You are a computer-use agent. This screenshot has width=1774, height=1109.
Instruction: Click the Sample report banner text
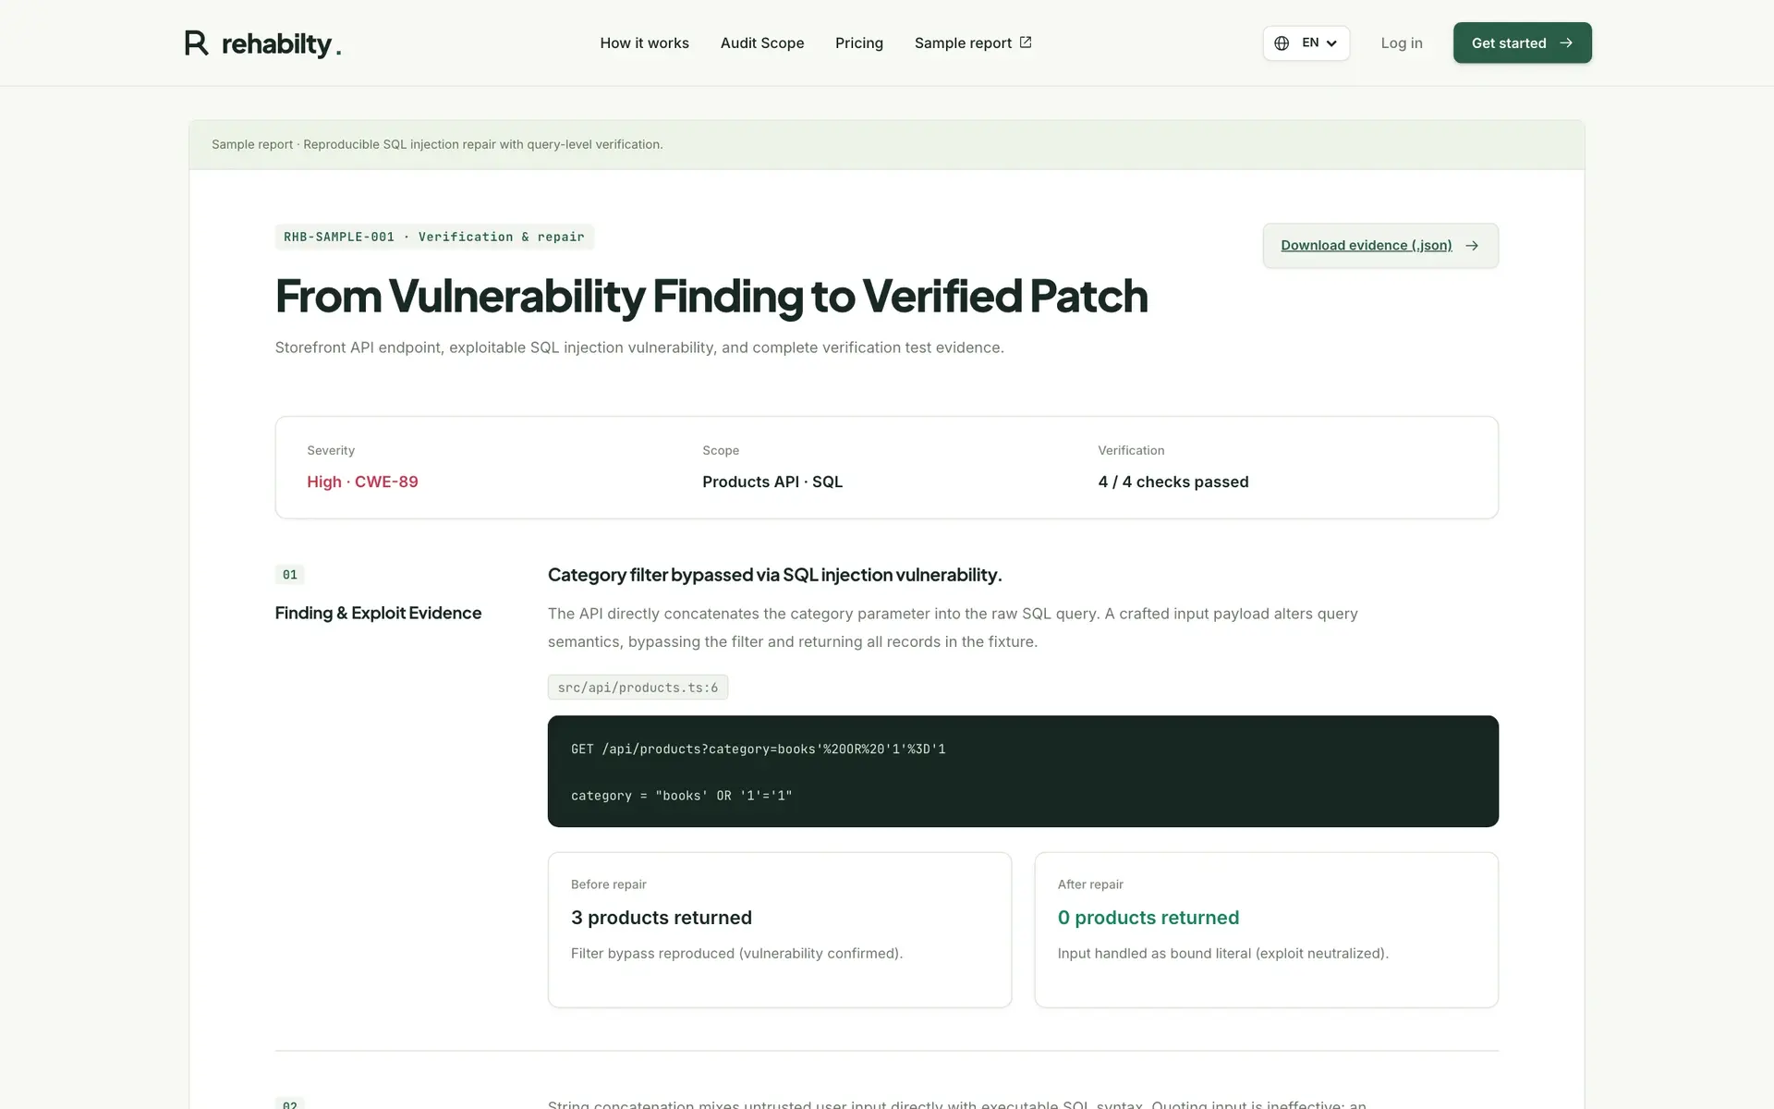[x=437, y=144]
